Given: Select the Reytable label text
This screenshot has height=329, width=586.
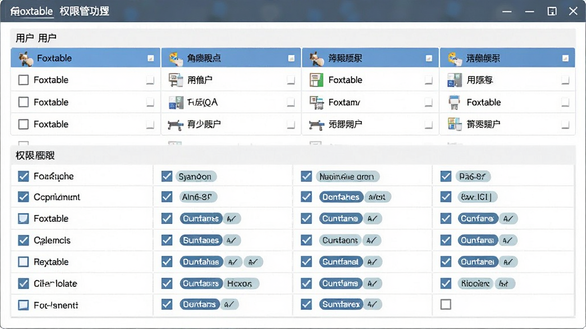Looking at the screenshot, I should [51, 262].
